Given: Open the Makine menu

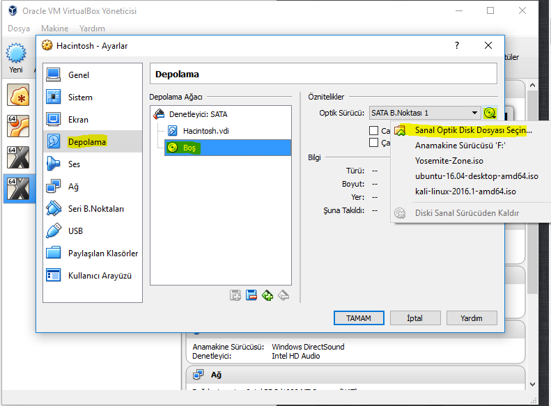Looking at the screenshot, I should [55, 29].
